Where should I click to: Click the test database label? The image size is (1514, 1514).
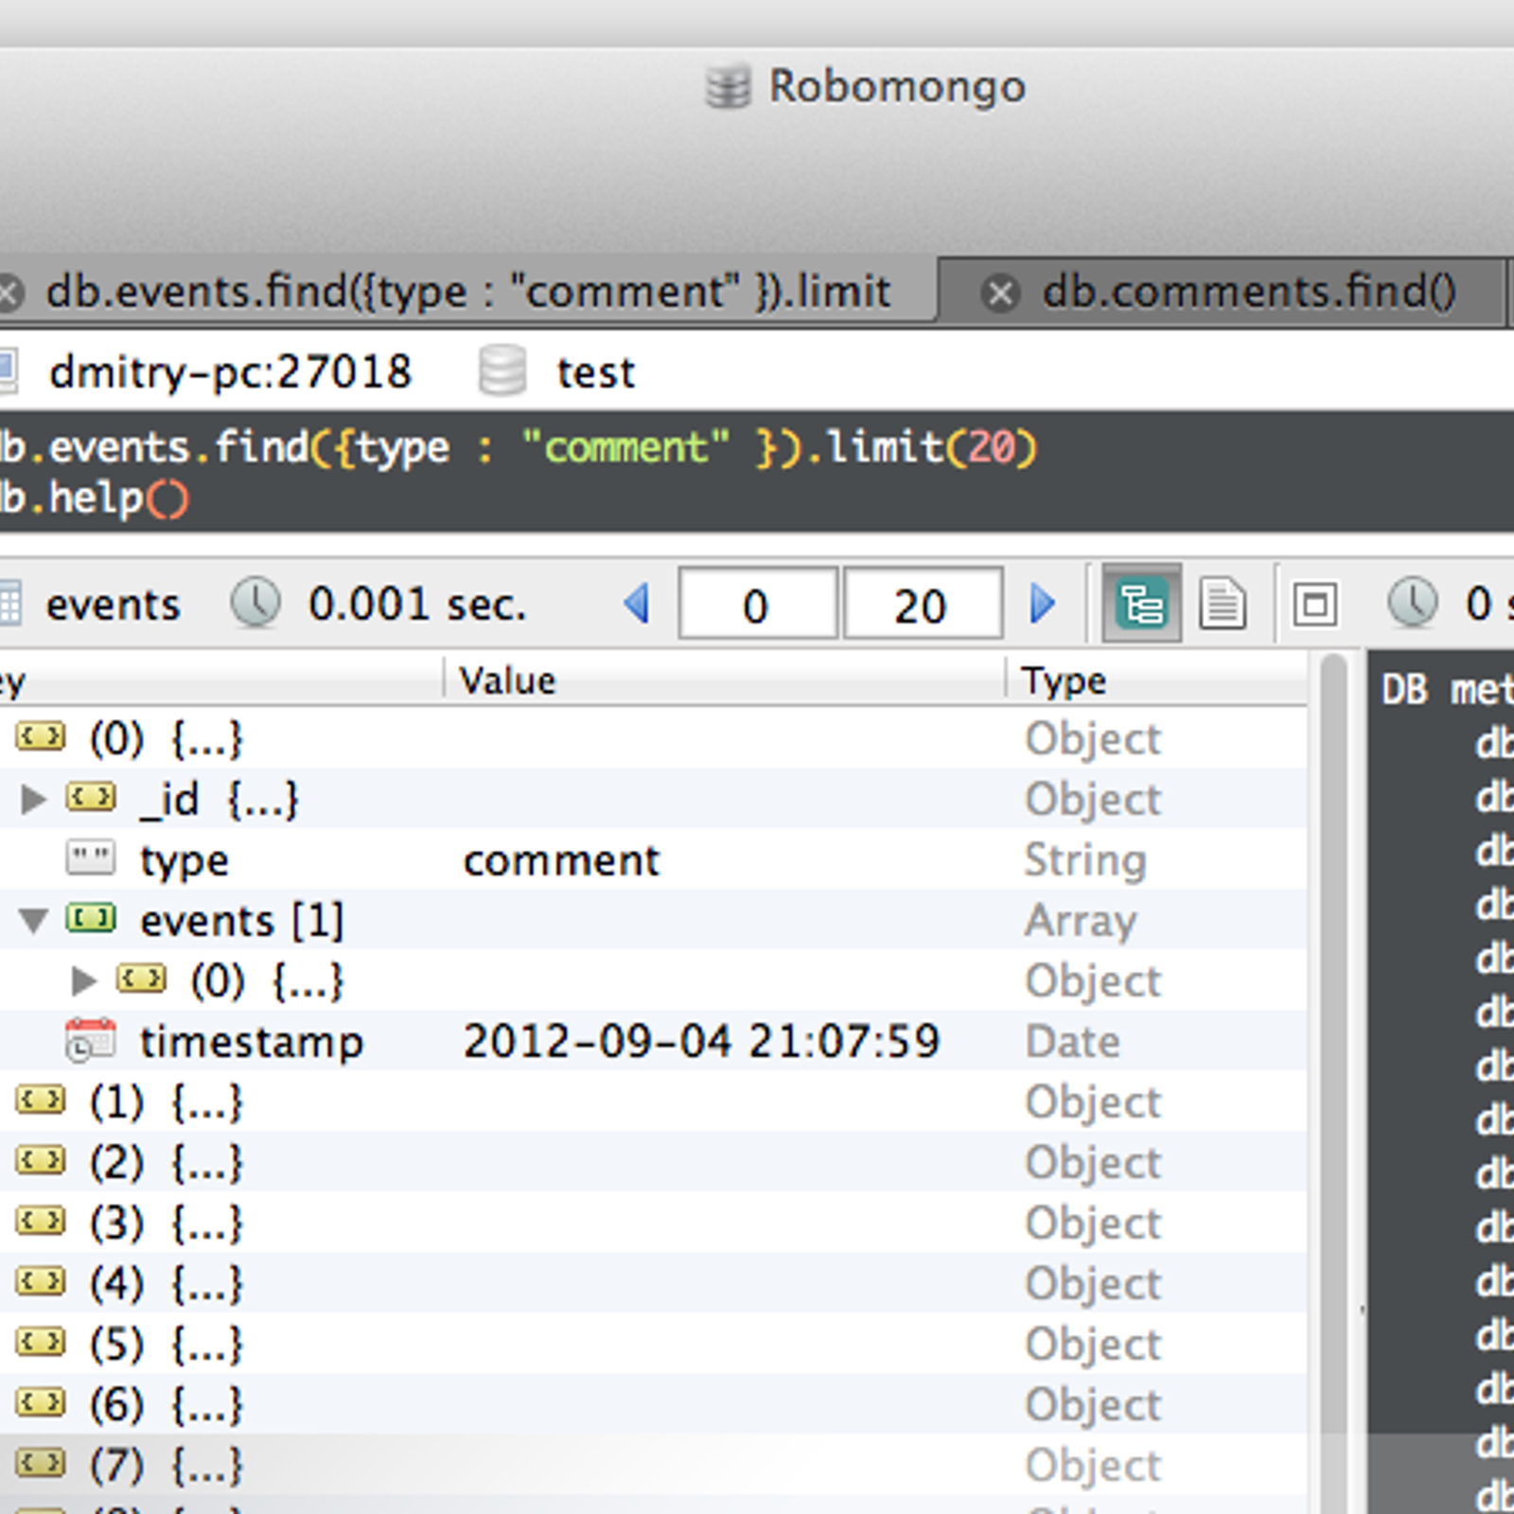595,373
